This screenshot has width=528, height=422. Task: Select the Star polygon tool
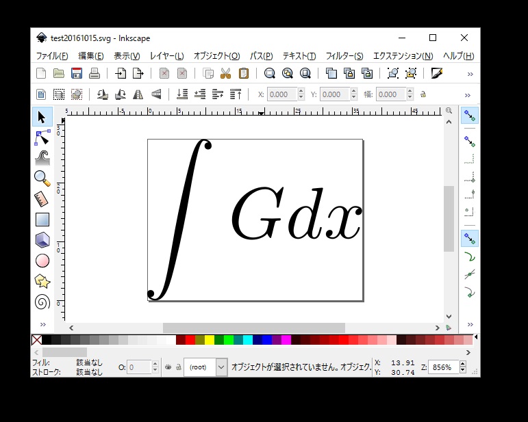coord(42,281)
